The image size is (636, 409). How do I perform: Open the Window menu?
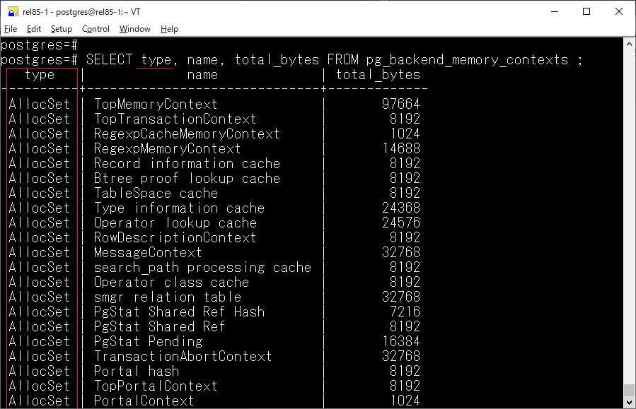pyautogui.click(x=134, y=29)
